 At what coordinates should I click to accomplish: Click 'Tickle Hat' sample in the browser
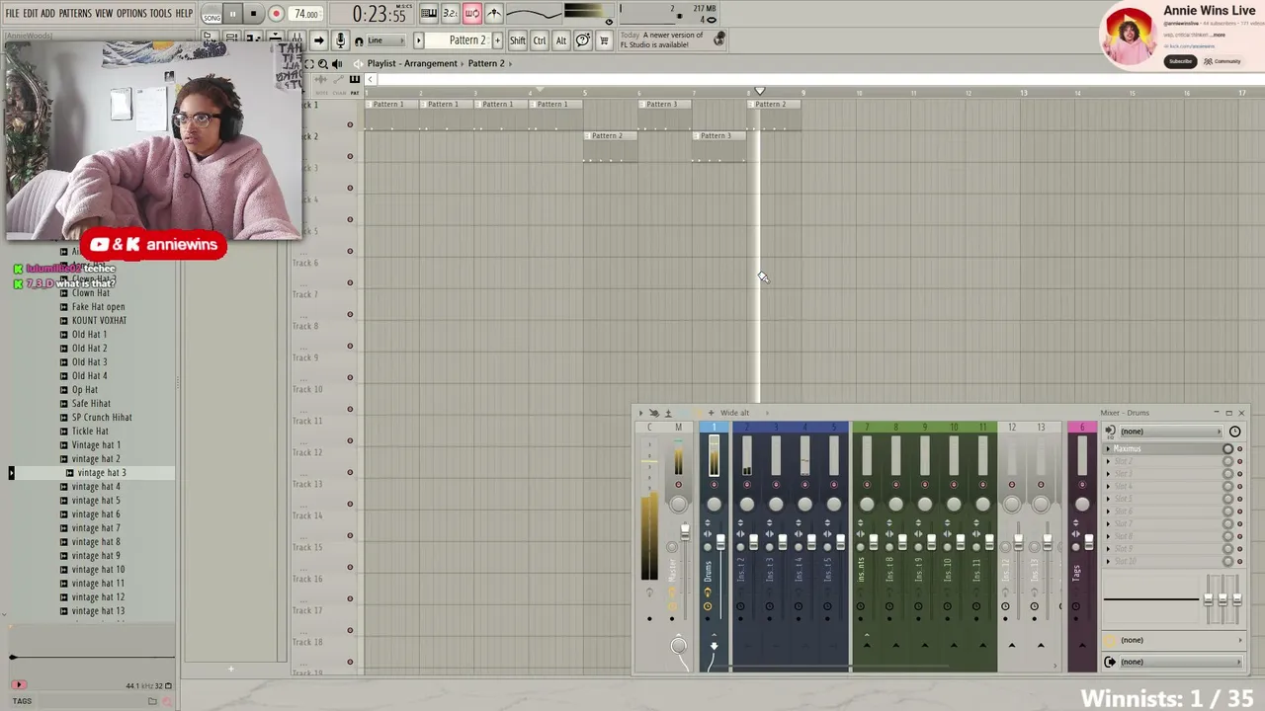tap(90, 432)
